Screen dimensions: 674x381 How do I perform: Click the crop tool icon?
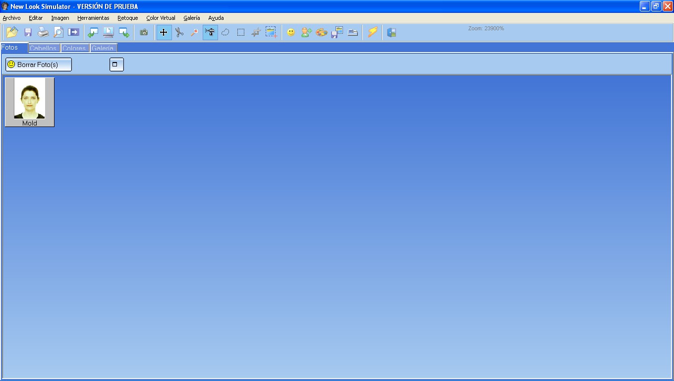click(x=256, y=32)
